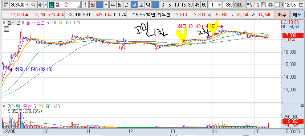Click the add candlestick chart icon

click(x=250, y=5)
